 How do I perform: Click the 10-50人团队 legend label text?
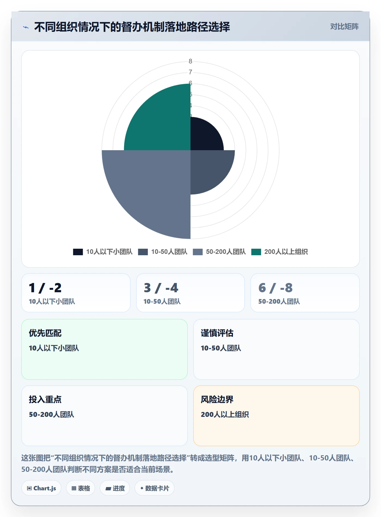point(169,252)
